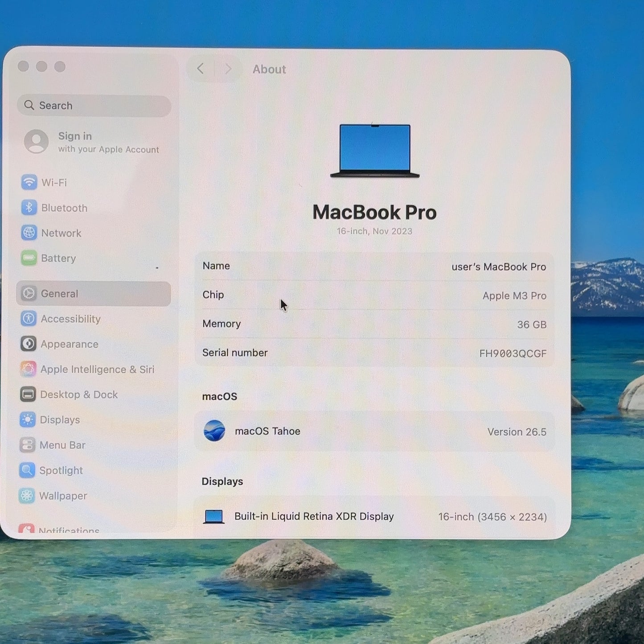The width and height of the screenshot is (644, 644).
Task: Open Wi-Fi settings icon in sidebar
Action: click(x=29, y=182)
